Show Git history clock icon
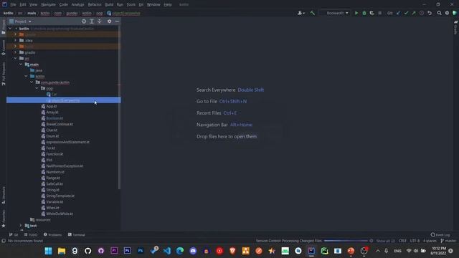Image resolution: width=459 pixels, height=258 pixels. click(422, 13)
